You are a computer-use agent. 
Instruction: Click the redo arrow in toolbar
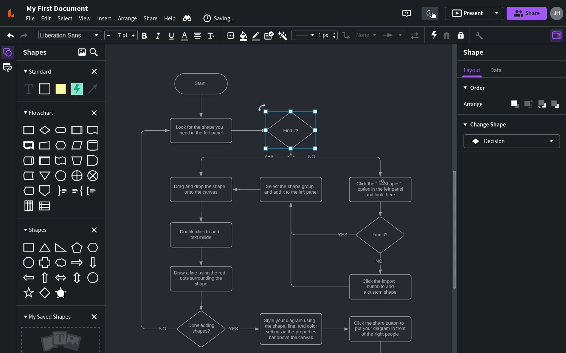[24, 35]
